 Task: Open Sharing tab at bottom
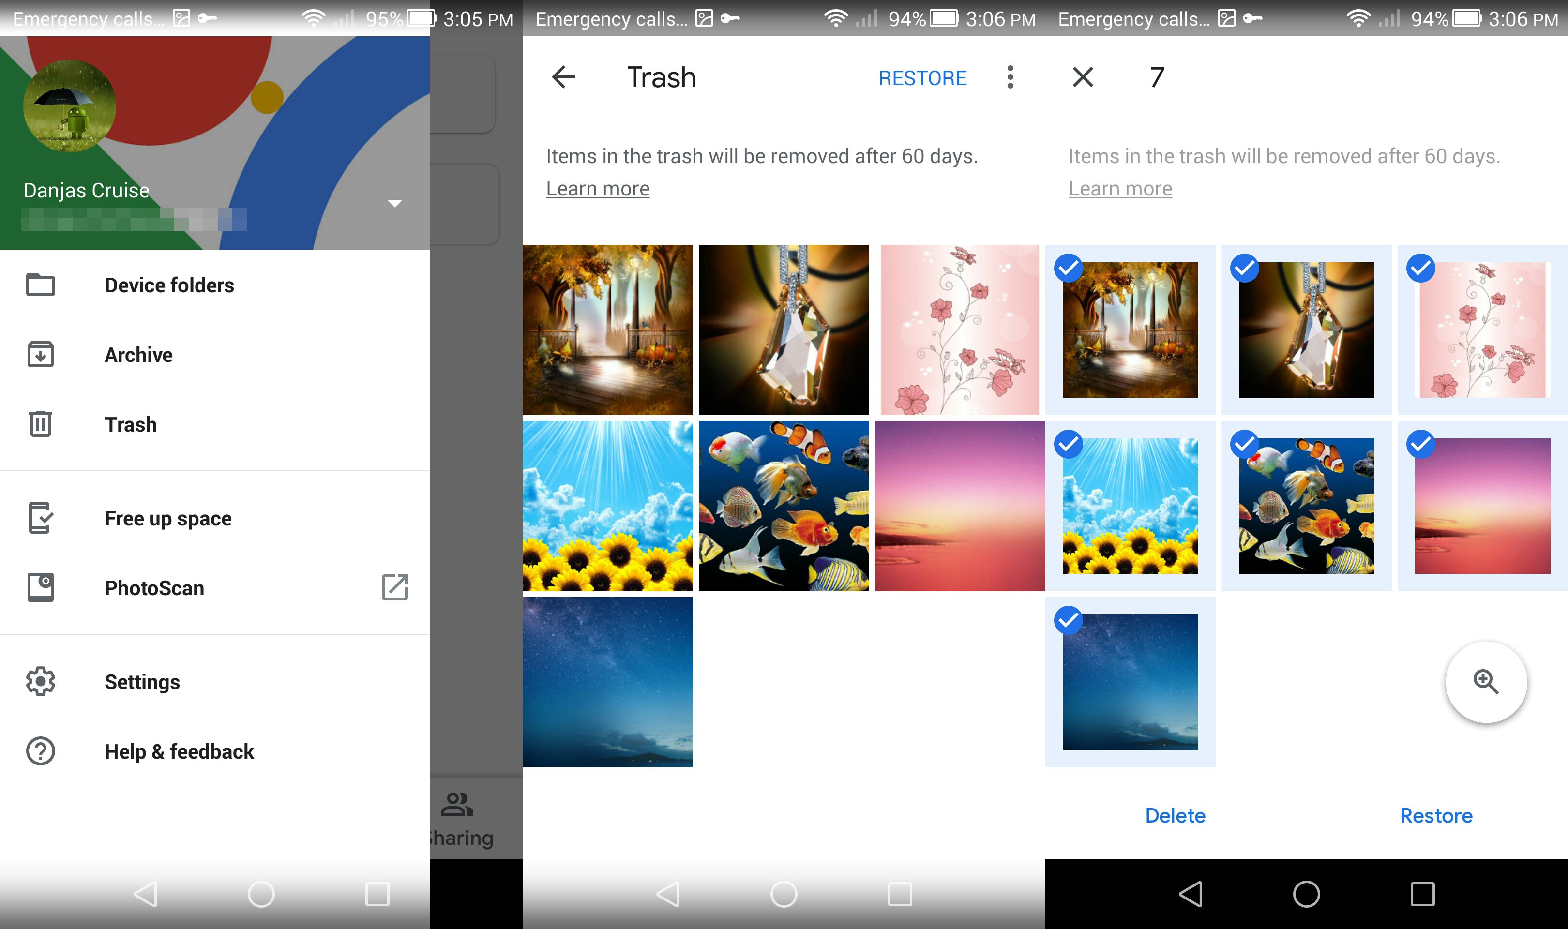coord(457,818)
